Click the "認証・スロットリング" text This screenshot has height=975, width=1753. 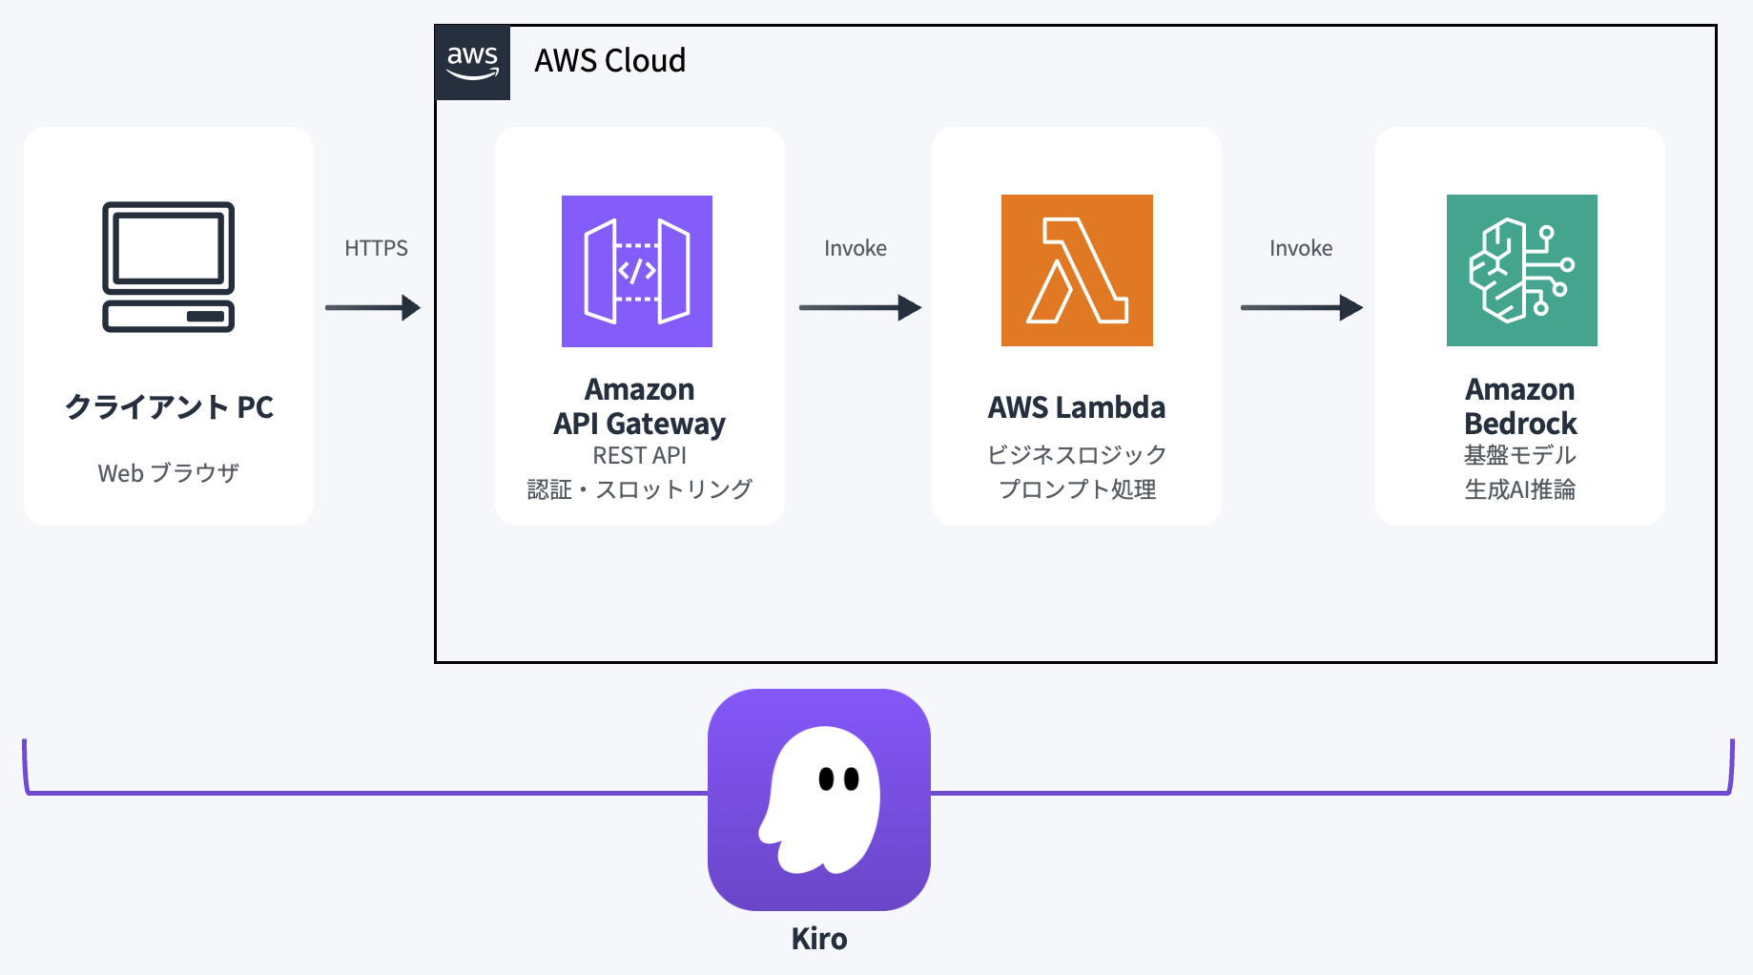(x=640, y=489)
